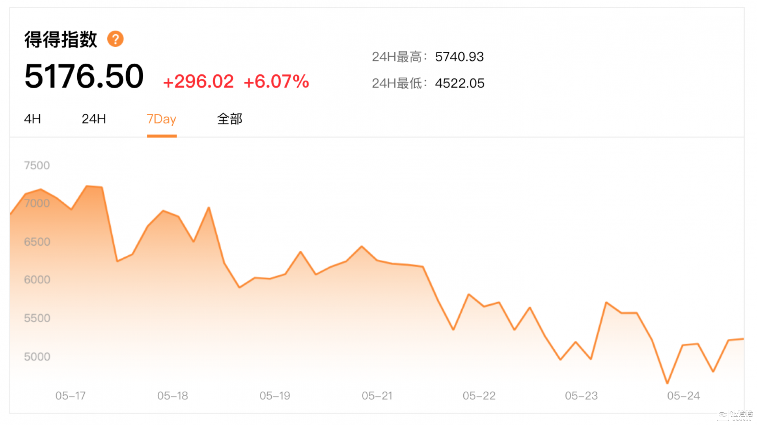Viewport: 757px width, 425px height.
Task: Click the 05-22 date axis label
Action: click(479, 395)
